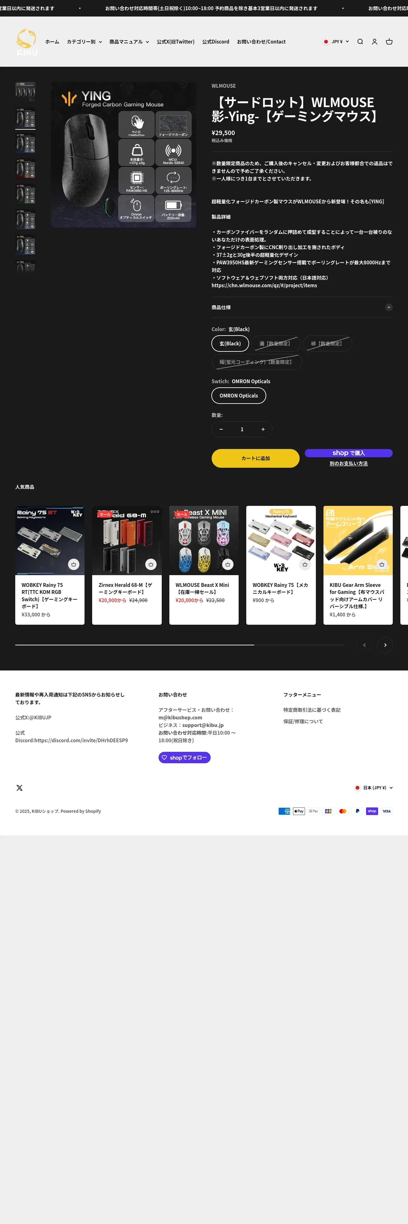Viewport: 408px width, 1224px height.
Task: Increase quantity with the plus button
Action: point(263,429)
